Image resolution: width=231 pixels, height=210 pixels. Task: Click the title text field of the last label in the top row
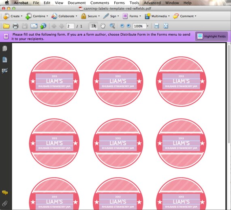181,81
